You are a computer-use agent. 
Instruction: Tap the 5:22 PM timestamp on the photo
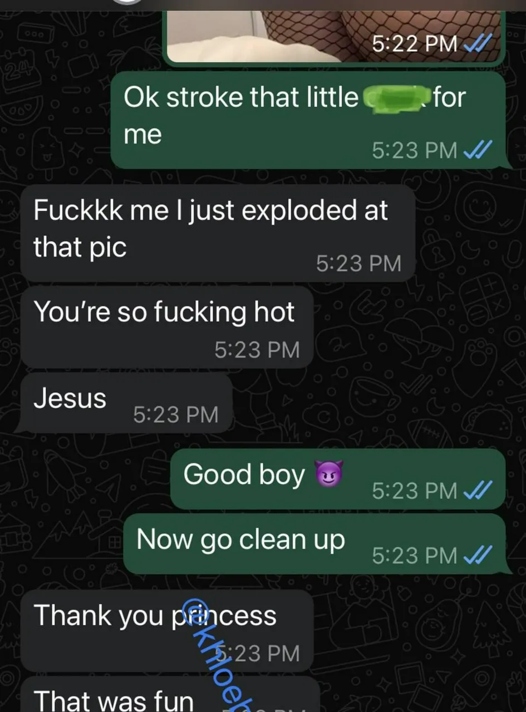coord(414,43)
